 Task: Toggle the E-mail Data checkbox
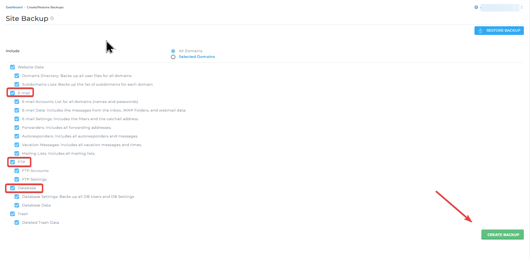(x=17, y=110)
